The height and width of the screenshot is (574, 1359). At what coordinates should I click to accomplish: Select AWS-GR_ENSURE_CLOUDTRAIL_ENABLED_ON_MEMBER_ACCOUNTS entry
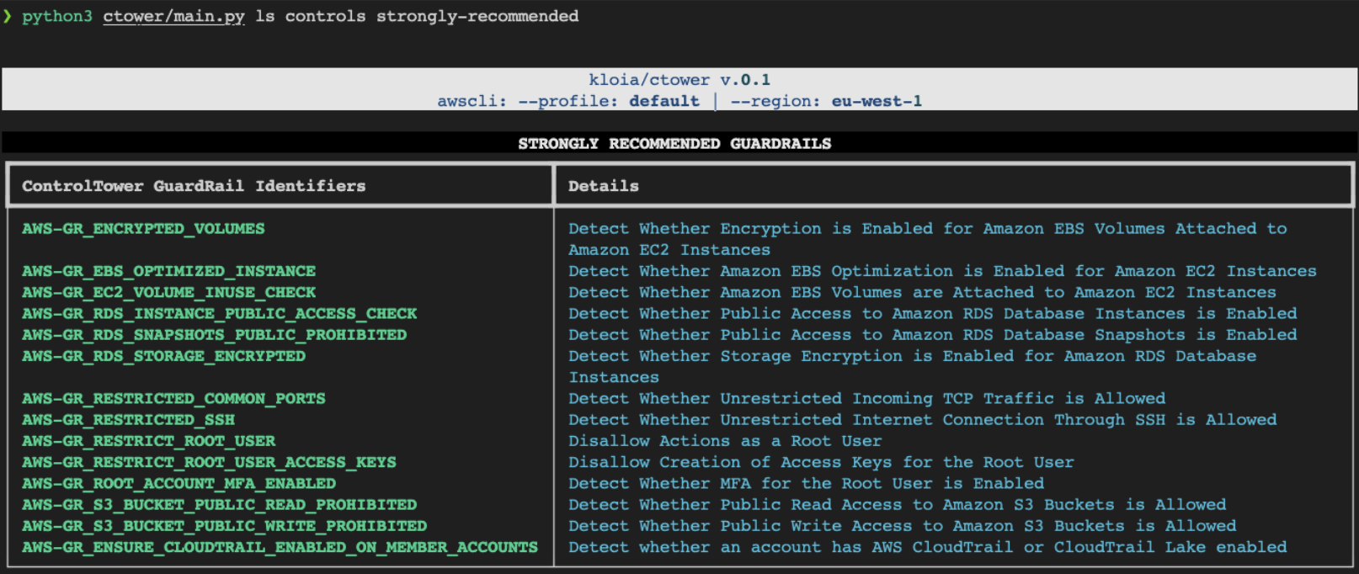(x=280, y=547)
